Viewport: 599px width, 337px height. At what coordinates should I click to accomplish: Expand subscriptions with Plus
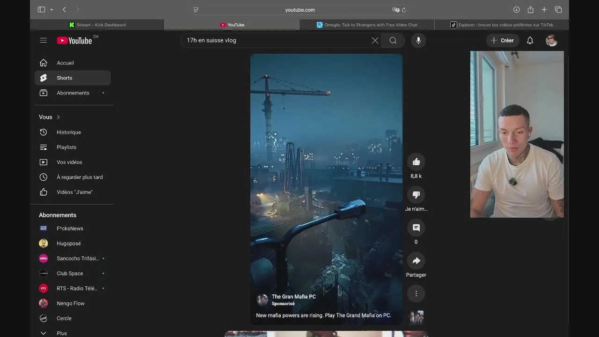point(73,333)
